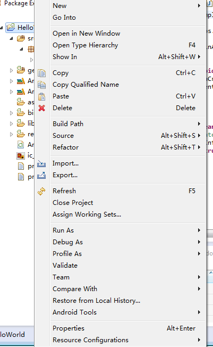The width and height of the screenshot is (213, 347).
Task: Expand the Android Tools submenu arrow
Action: 199,312
